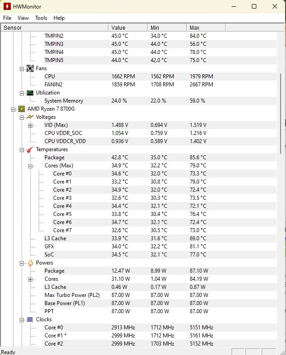Collapse the Cores (Max) temperature list
This screenshot has width=286, height=355.
(30, 166)
